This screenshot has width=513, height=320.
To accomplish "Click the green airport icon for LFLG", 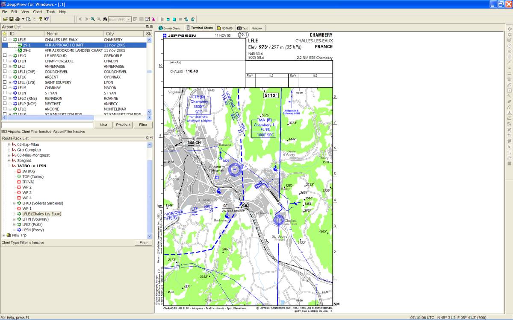I will pos(15,56).
